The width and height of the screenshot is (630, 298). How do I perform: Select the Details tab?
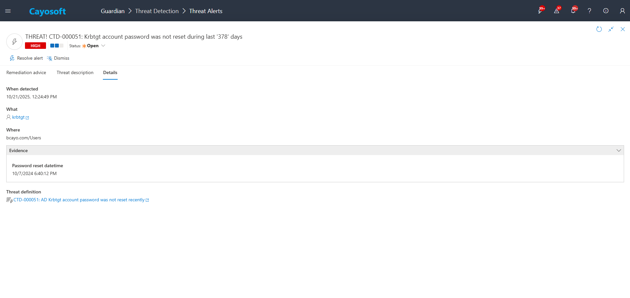tap(110, 73)
